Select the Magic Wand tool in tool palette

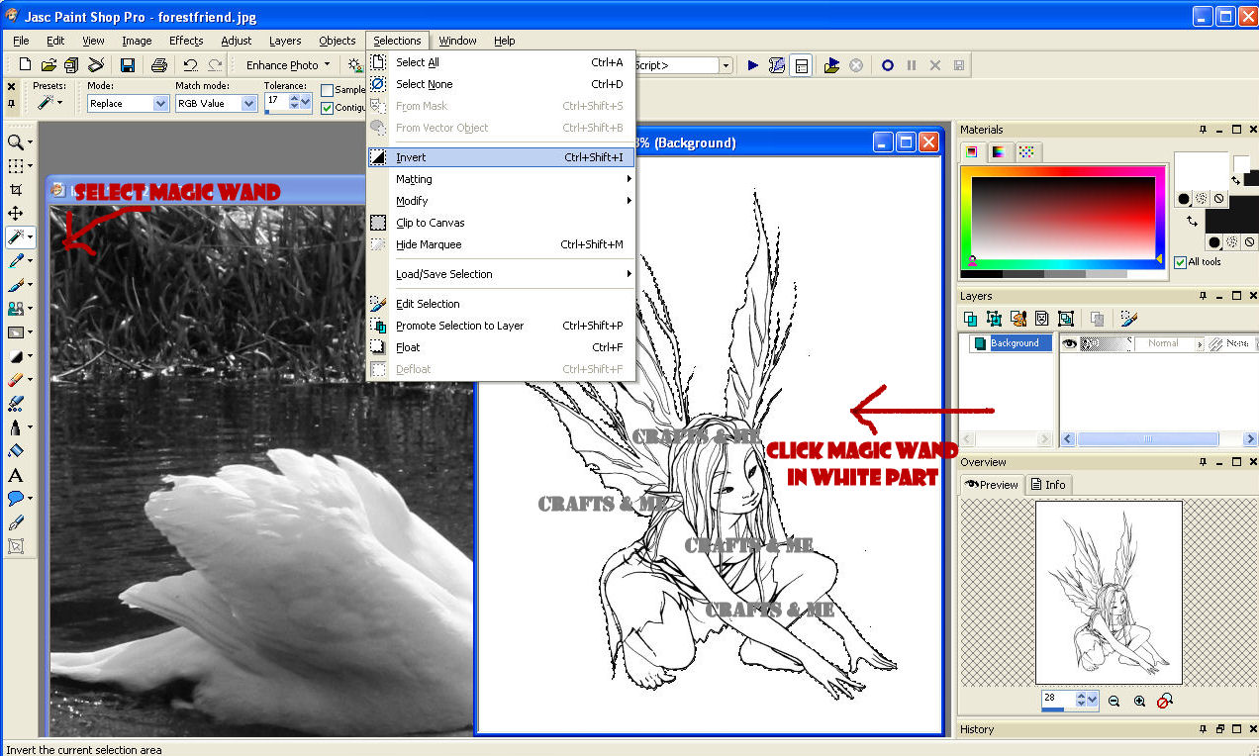click(16, 237)
